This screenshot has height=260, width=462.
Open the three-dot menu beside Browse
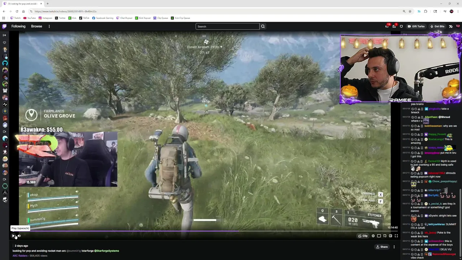pyautogui.click(x=49, y=26)
